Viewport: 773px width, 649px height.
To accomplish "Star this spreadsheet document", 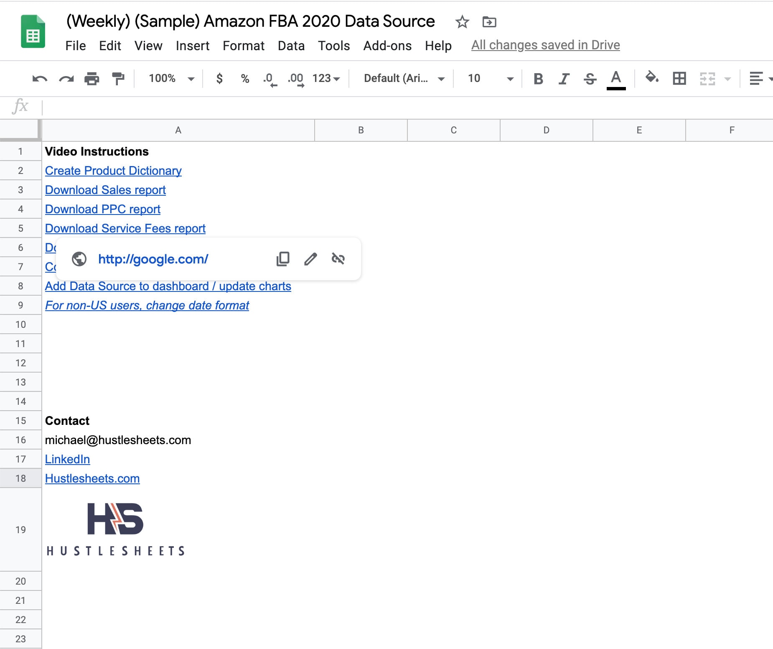I will click(x=462, y=22).
